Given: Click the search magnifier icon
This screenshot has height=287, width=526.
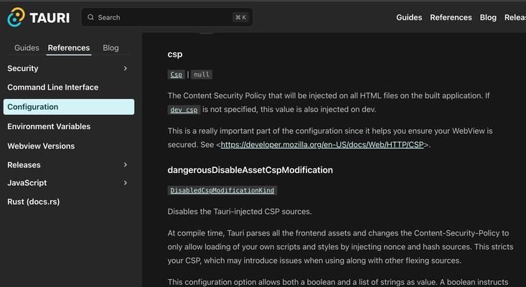Looking at the screenshot, I should [x=90, y=17].
